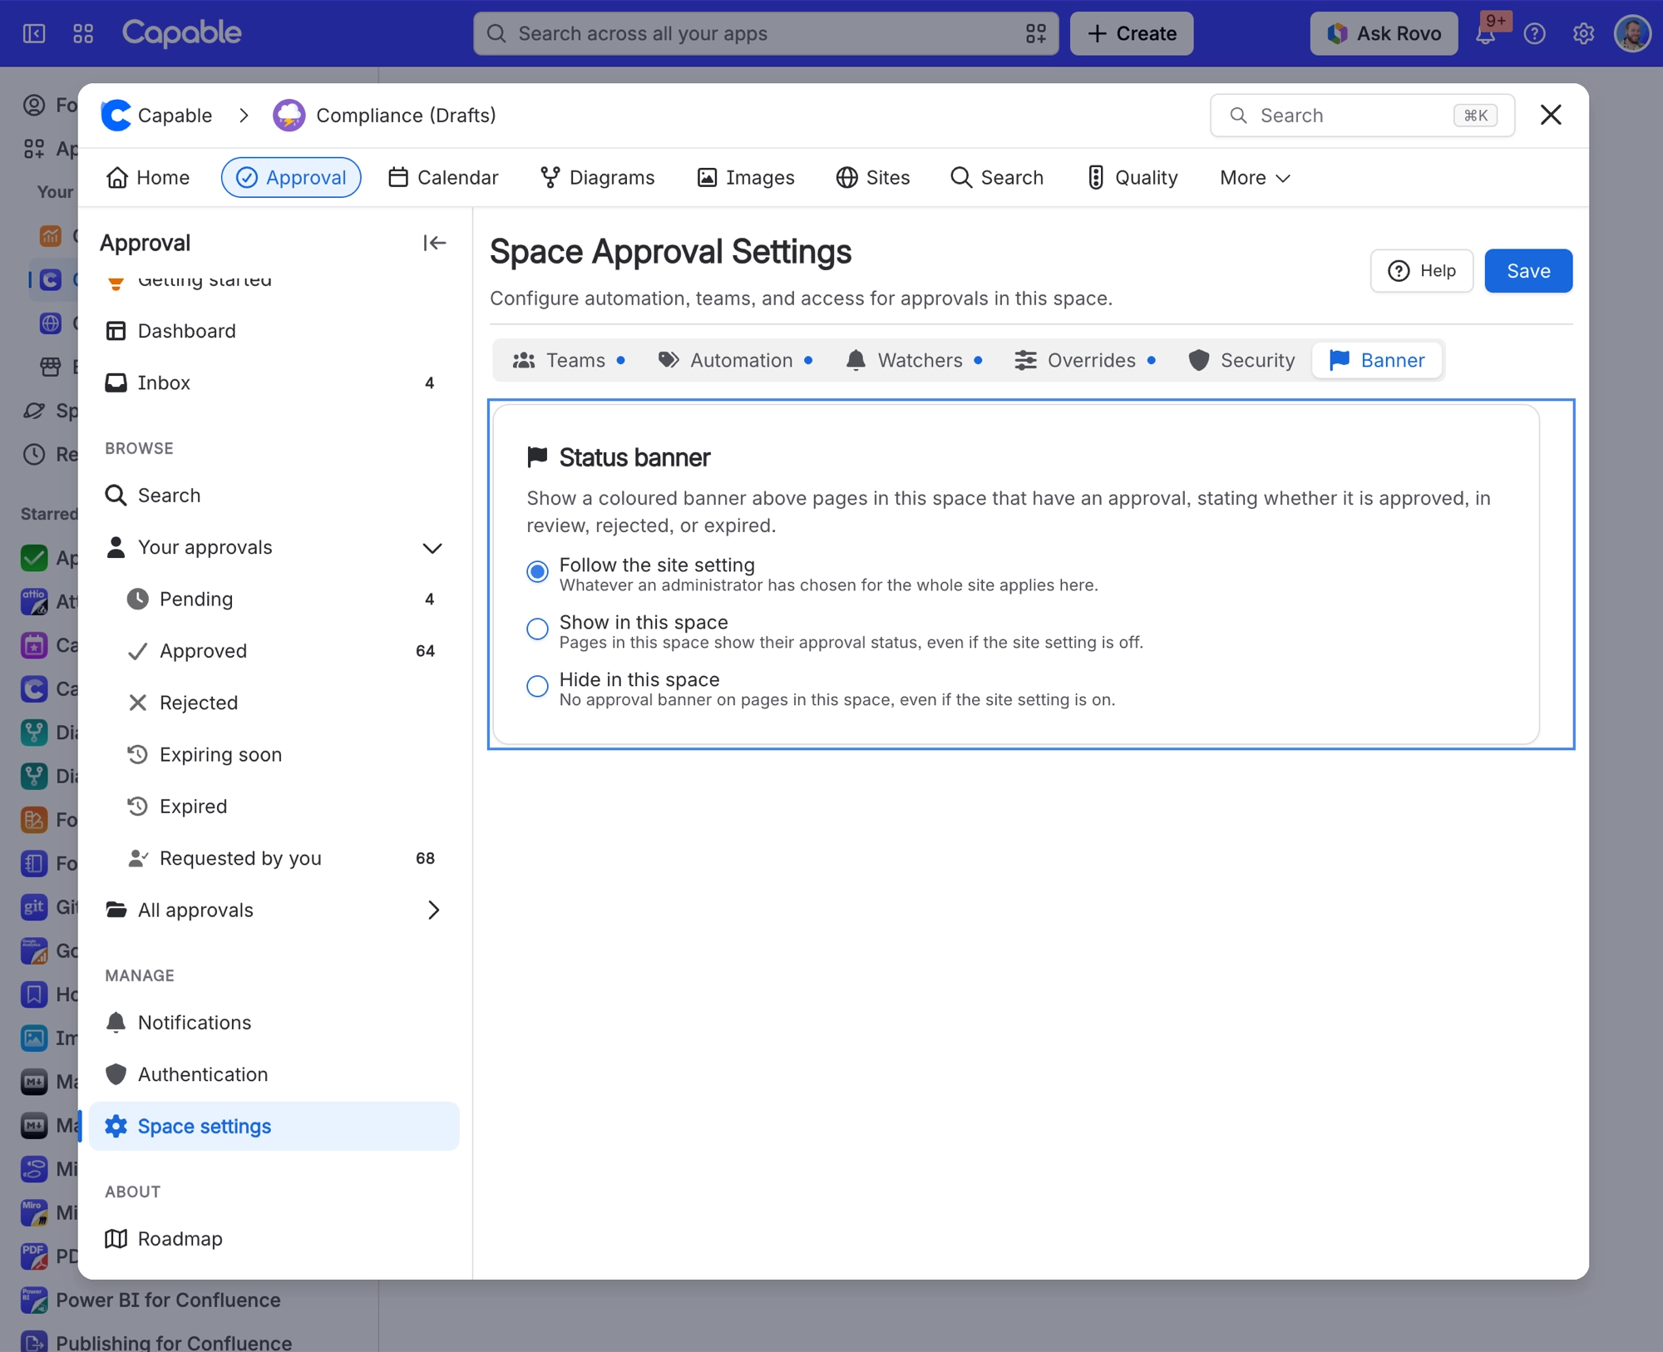Click the top-bar help question icon
Screen dimensions: 1663x1352
pyautogui.click(x=1534, y=34)
